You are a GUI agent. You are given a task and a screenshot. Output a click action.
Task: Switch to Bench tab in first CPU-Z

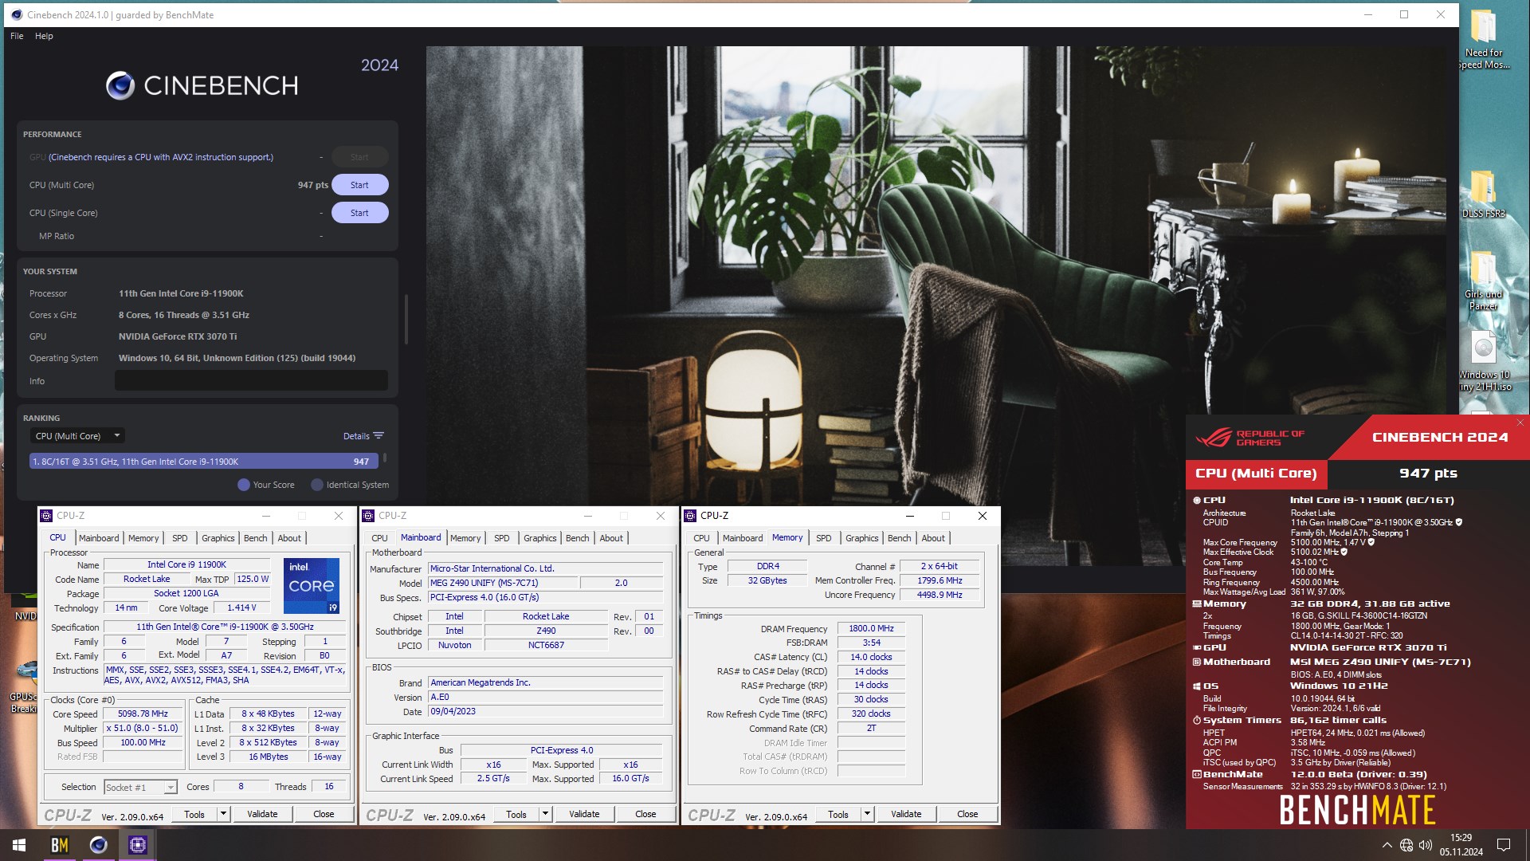255,538
